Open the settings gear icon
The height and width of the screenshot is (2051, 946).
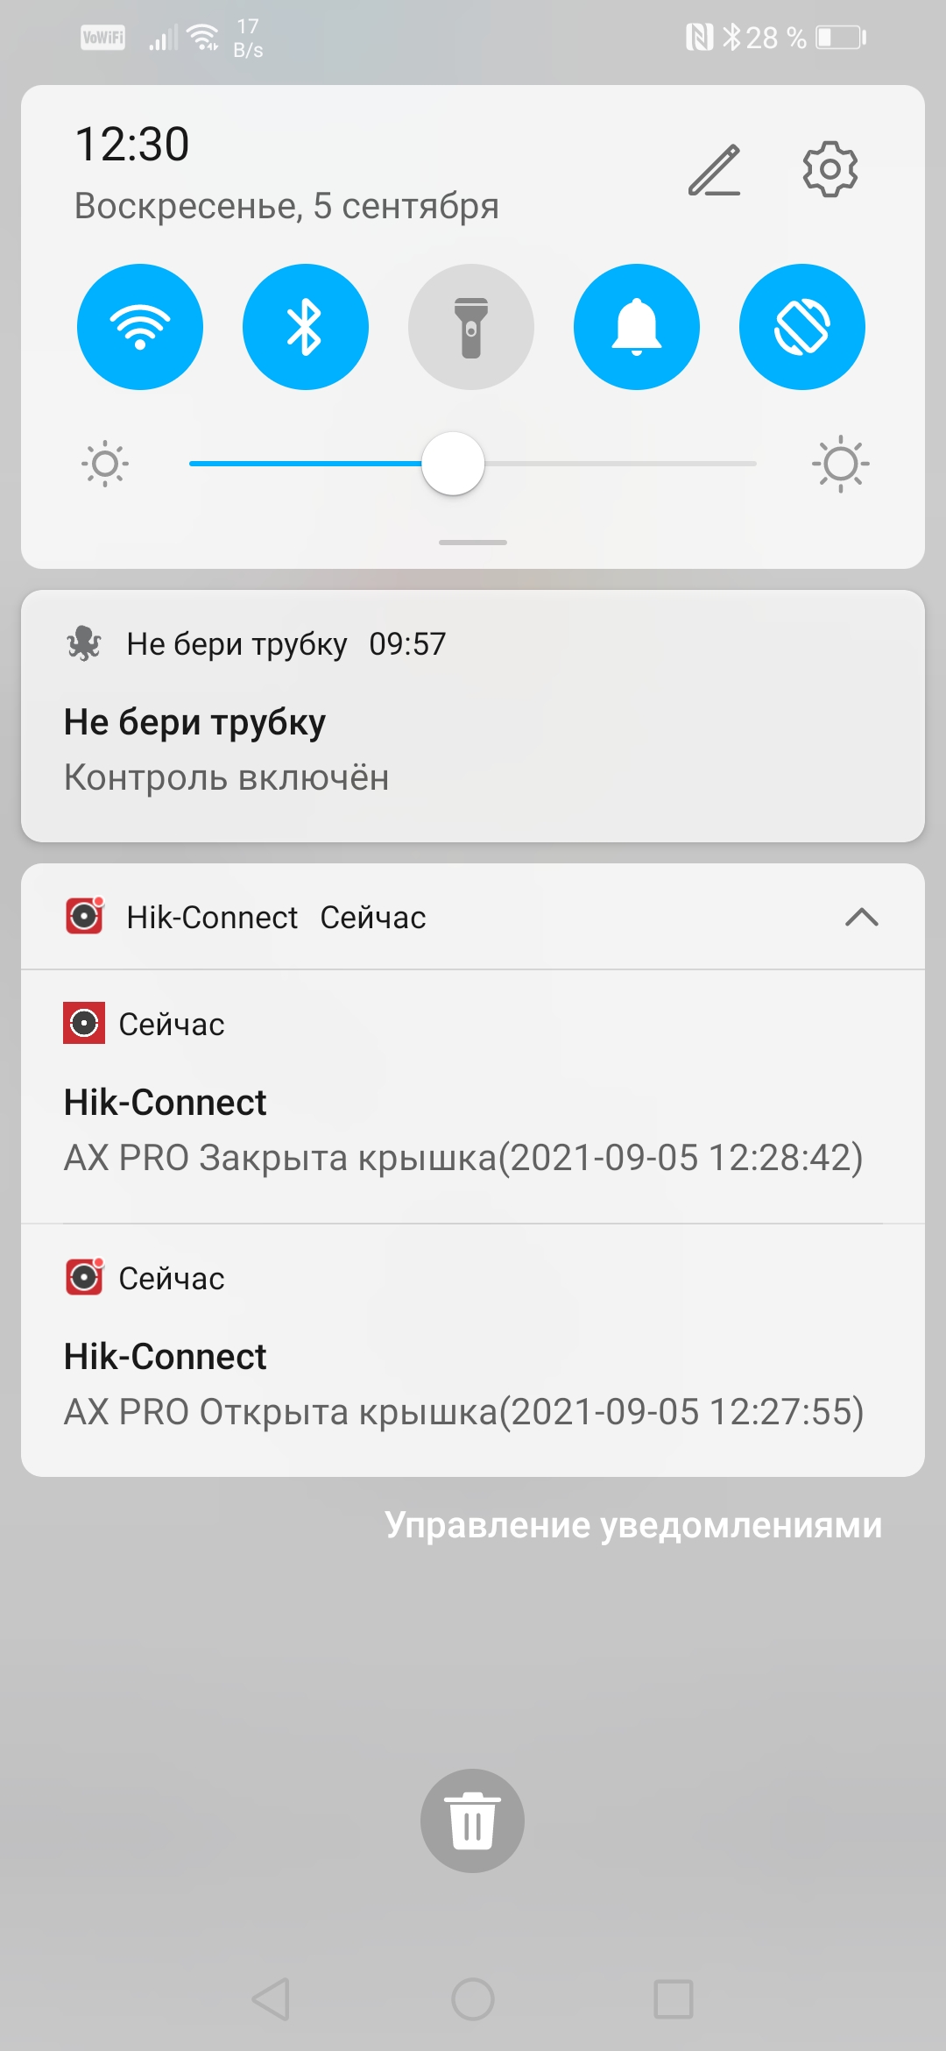(830, 169)
